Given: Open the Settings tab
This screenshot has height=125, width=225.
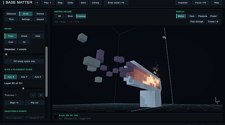Looking at the screenshot, I should tap(26, 19).
